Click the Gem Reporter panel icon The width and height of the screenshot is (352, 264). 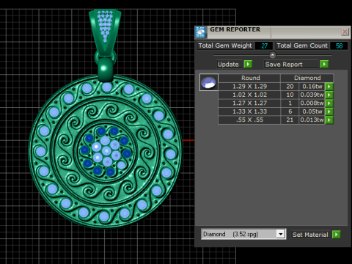[200, 32]
